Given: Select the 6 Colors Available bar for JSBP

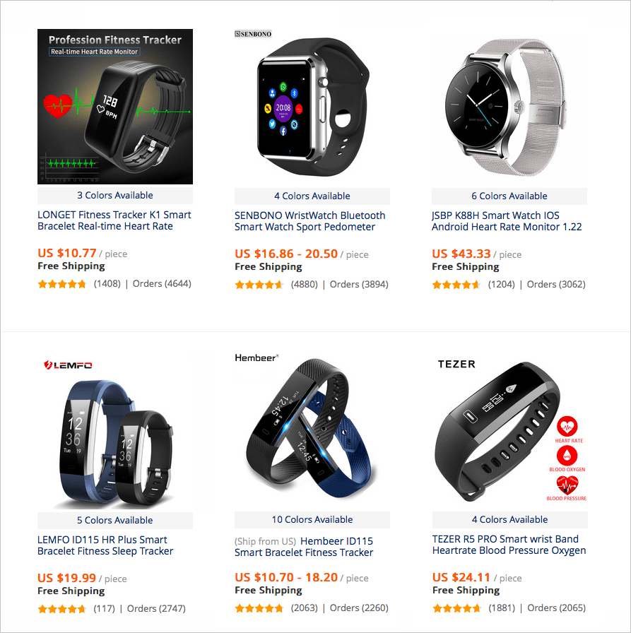Looking at the screenshot, I should pos(509,196).
